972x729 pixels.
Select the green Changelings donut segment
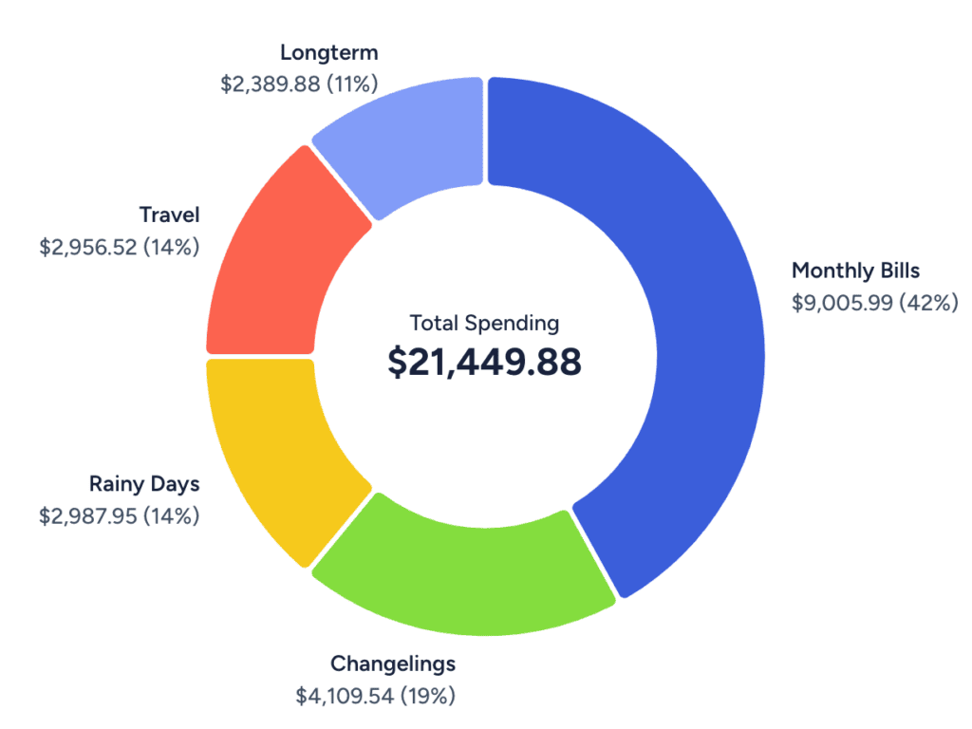[x=465, y=568]
